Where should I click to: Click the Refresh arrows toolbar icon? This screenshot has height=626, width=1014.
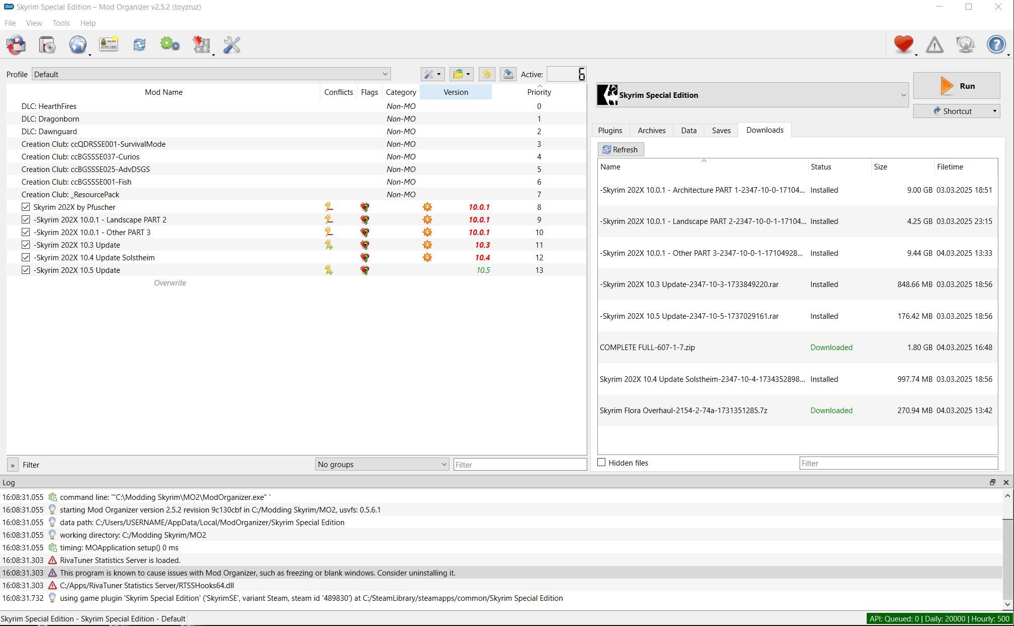[x=139, y=45]
